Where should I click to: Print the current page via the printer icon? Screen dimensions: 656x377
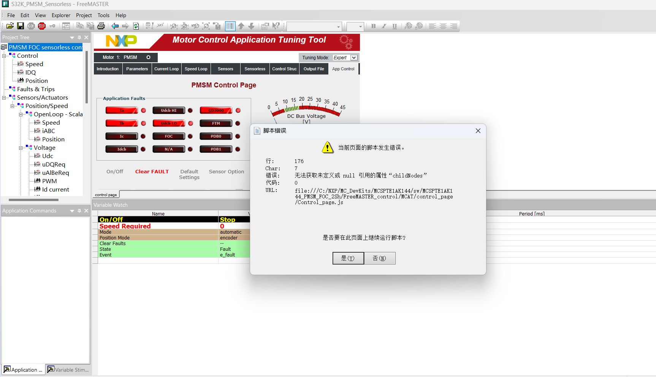(x=101, y=26)
